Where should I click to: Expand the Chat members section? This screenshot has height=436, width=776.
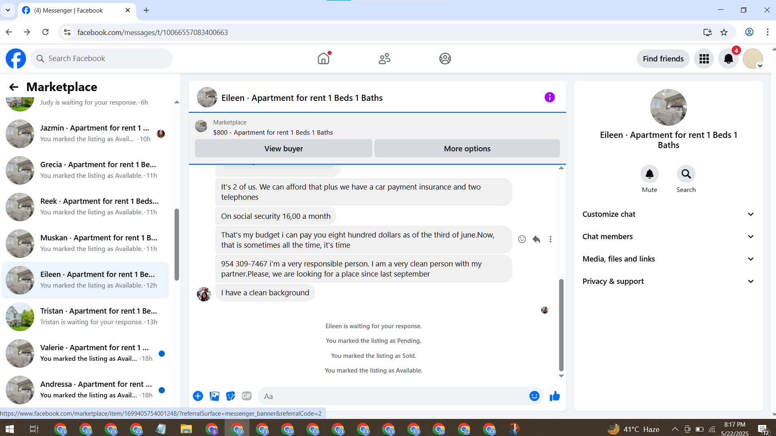pyautogui.click(x=669, y=237)
